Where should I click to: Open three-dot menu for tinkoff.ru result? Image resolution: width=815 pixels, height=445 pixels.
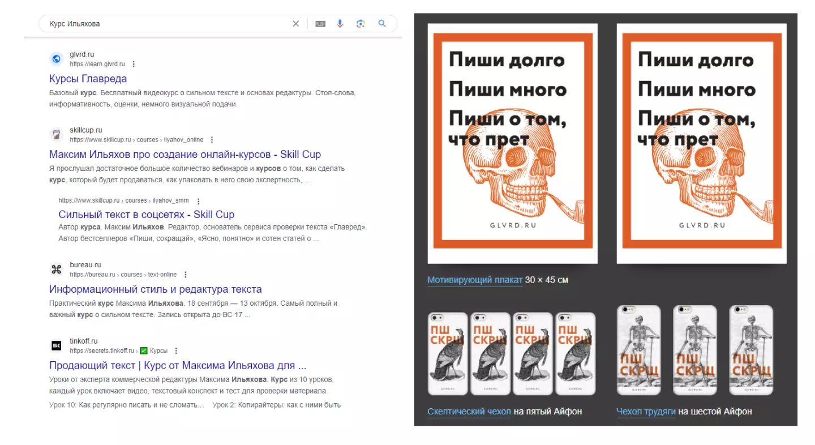click(x=176, y=351)
